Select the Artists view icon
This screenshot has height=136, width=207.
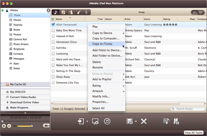(x=71, y=12)
